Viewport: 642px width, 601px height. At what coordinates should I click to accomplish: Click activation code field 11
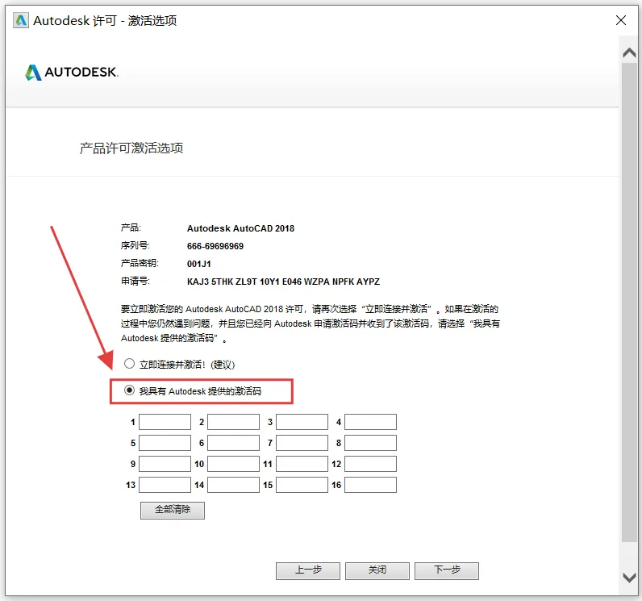(302, 464)
